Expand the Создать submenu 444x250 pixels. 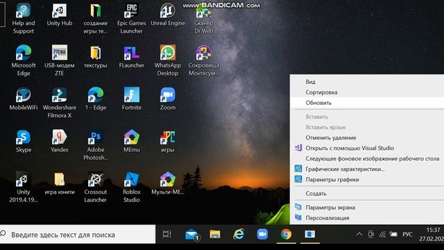pos(367,193)
